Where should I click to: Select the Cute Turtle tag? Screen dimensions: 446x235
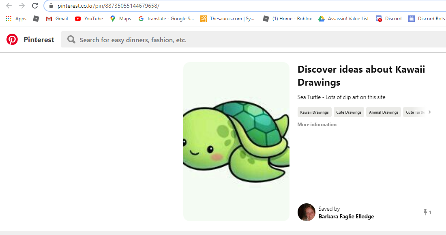coord(415,112)
